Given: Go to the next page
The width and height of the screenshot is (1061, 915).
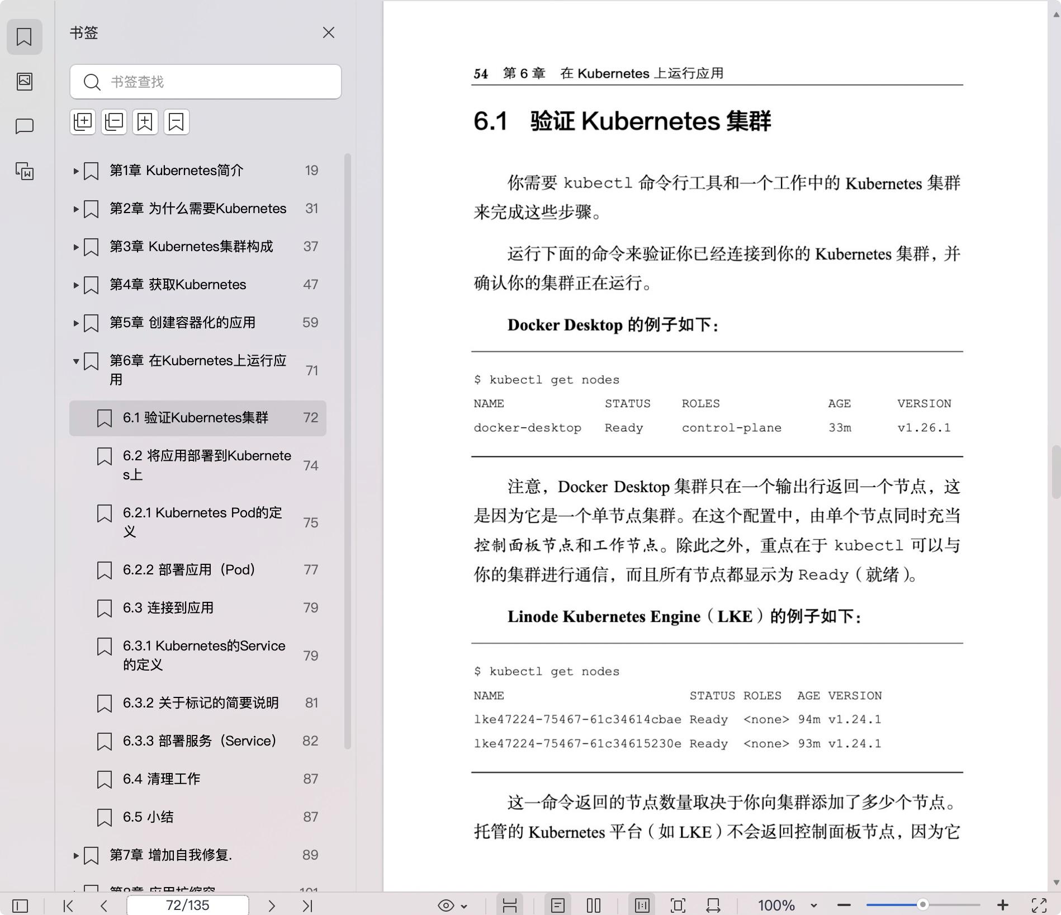Looking at the screenshot, I should tap(272, 905).
